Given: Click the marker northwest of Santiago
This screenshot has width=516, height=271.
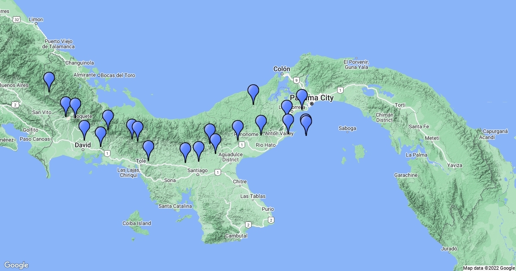Looking at the screenshot, I should tap(185, 152).
